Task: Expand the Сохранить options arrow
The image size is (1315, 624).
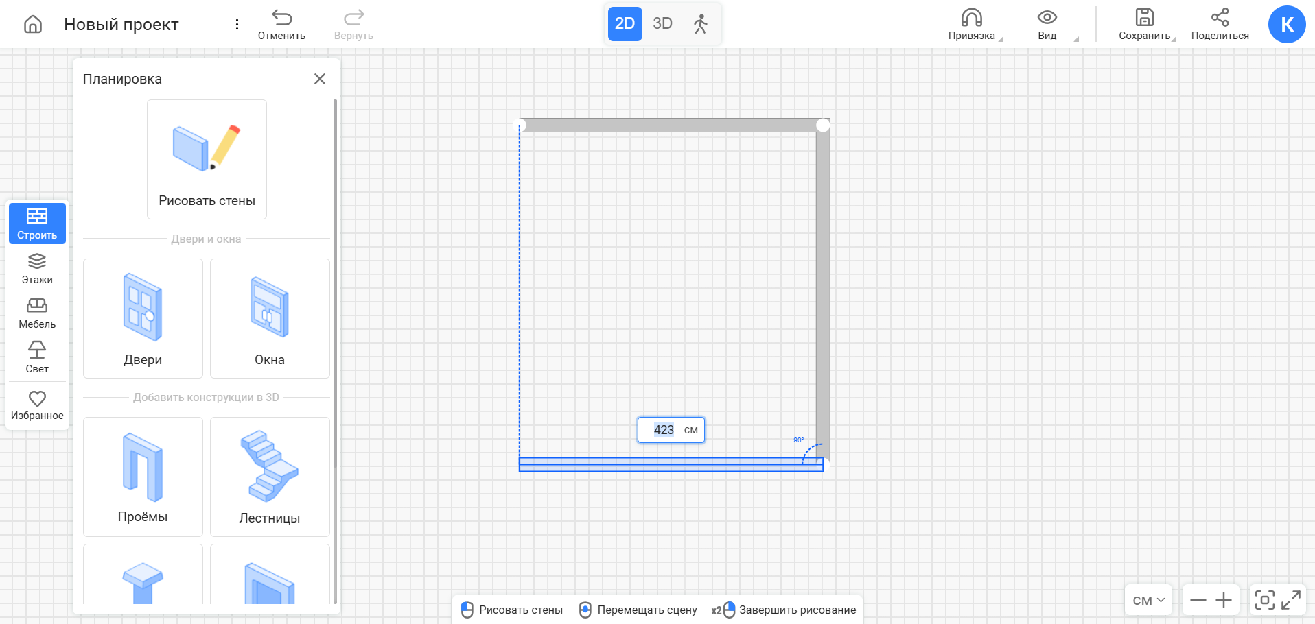Action: pyautogui.click(x=1174, y=39)
